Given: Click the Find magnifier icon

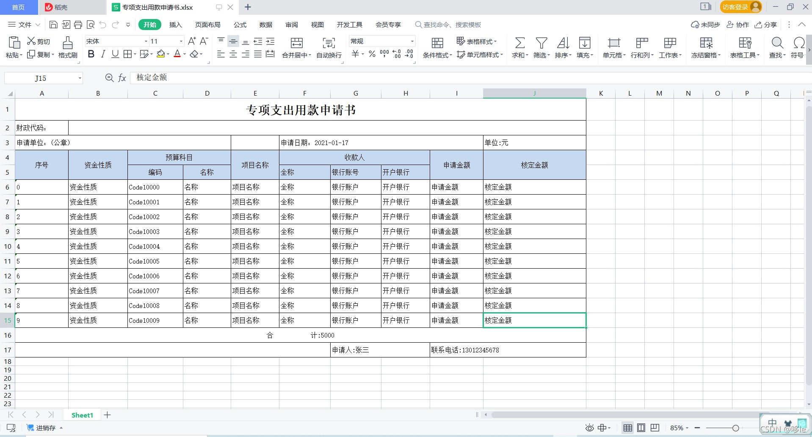Looking at the screenshot, I should coord(777,43).
